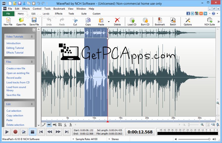Open the Introduction tutorial link
The image size is (222, 143).
tap(13, 43)
